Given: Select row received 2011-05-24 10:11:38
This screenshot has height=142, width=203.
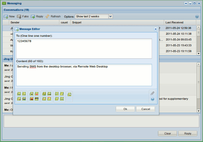Looking at the screenshot, I should [99, 34].
